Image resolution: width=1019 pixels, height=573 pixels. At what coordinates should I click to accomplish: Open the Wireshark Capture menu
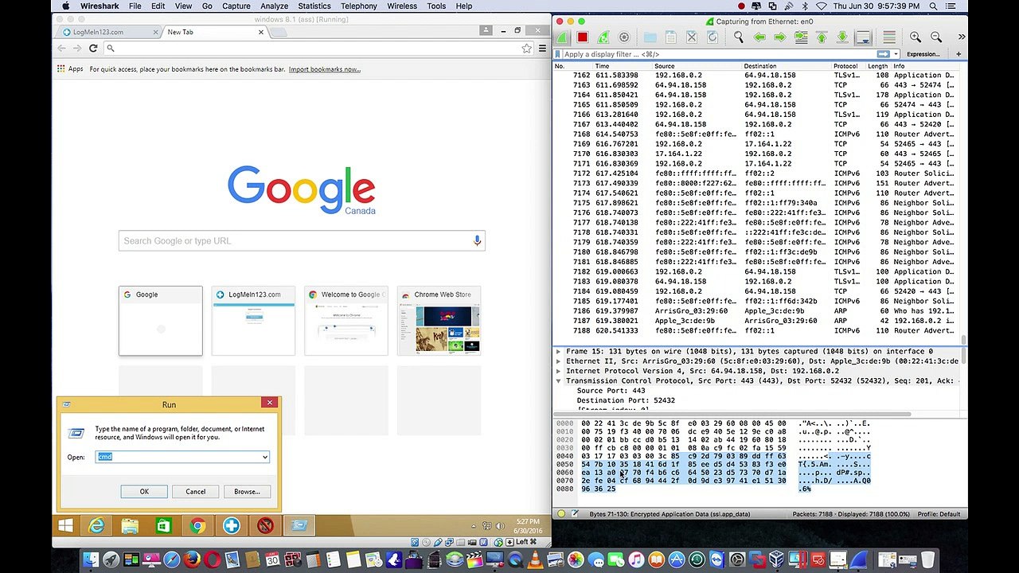236,6
